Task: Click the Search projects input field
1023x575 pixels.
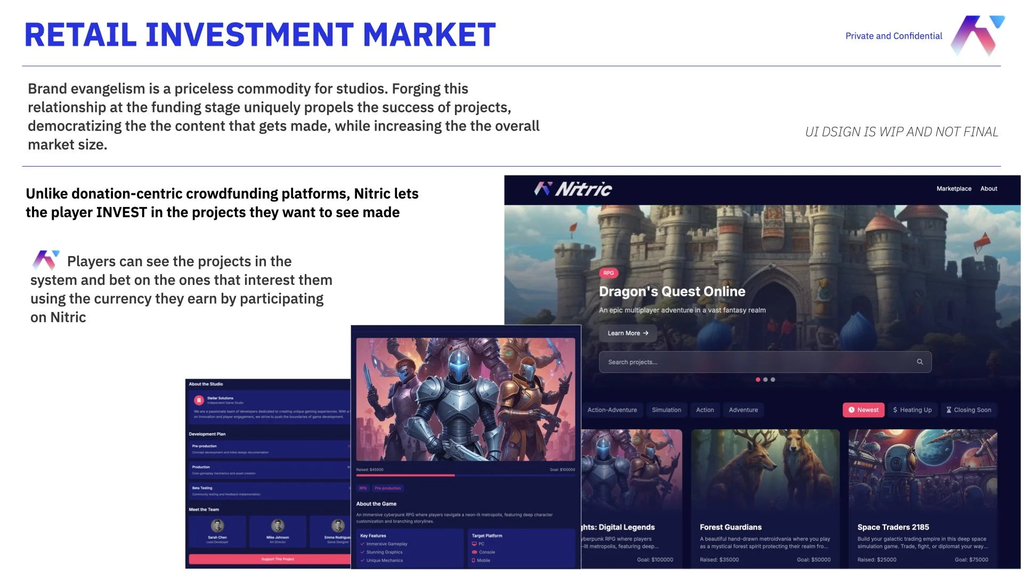Action: [757, 362]
